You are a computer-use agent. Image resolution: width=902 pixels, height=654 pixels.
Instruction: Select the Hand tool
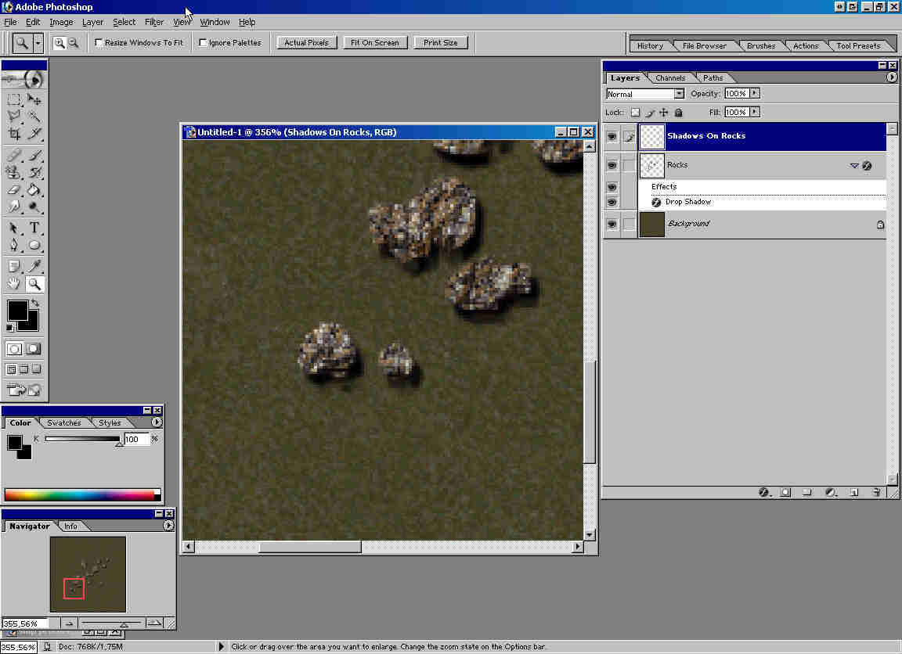coord(14,285)
